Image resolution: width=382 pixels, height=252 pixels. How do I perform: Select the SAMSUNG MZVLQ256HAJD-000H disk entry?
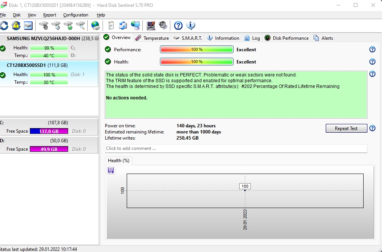(49, 47)
